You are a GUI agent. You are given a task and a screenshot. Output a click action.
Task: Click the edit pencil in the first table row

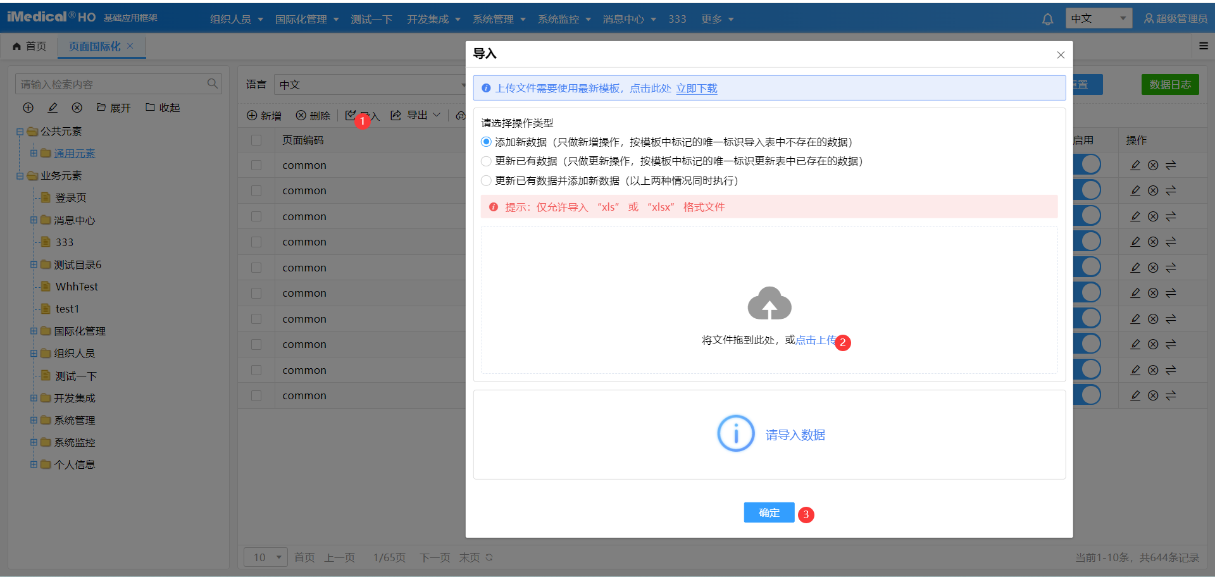(x=1135, y=165)
